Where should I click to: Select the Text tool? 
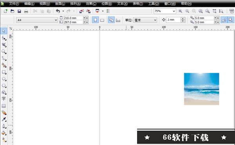tap(4, 99)
